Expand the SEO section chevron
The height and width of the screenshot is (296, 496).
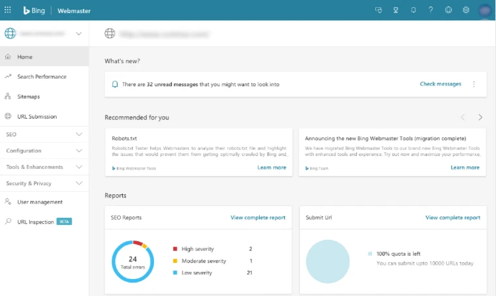(x=79, y=134)
